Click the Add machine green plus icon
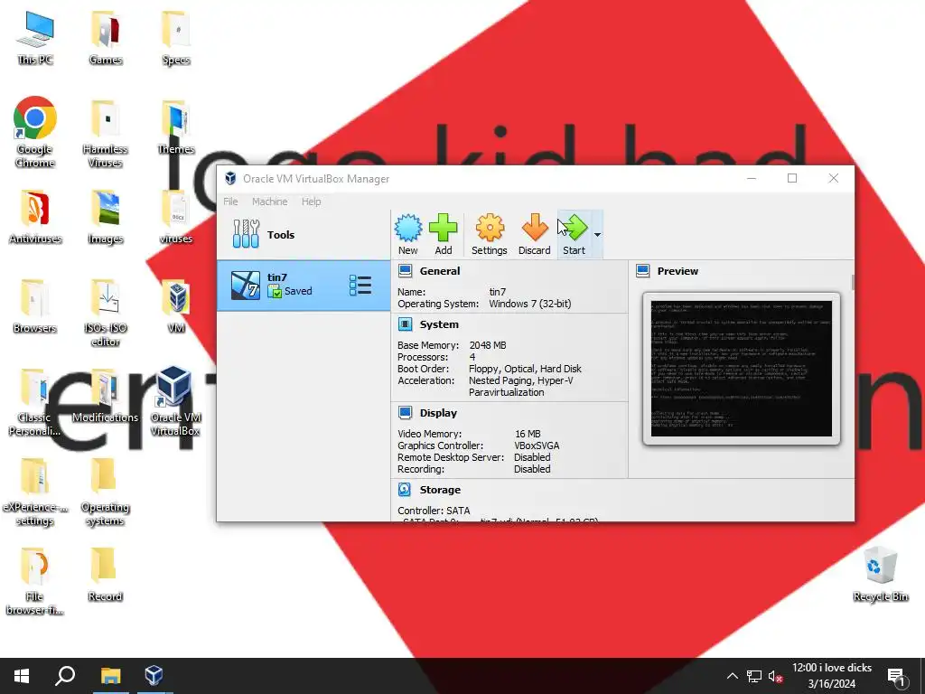This screenshot has height=694, width=925. pos(443,234)
